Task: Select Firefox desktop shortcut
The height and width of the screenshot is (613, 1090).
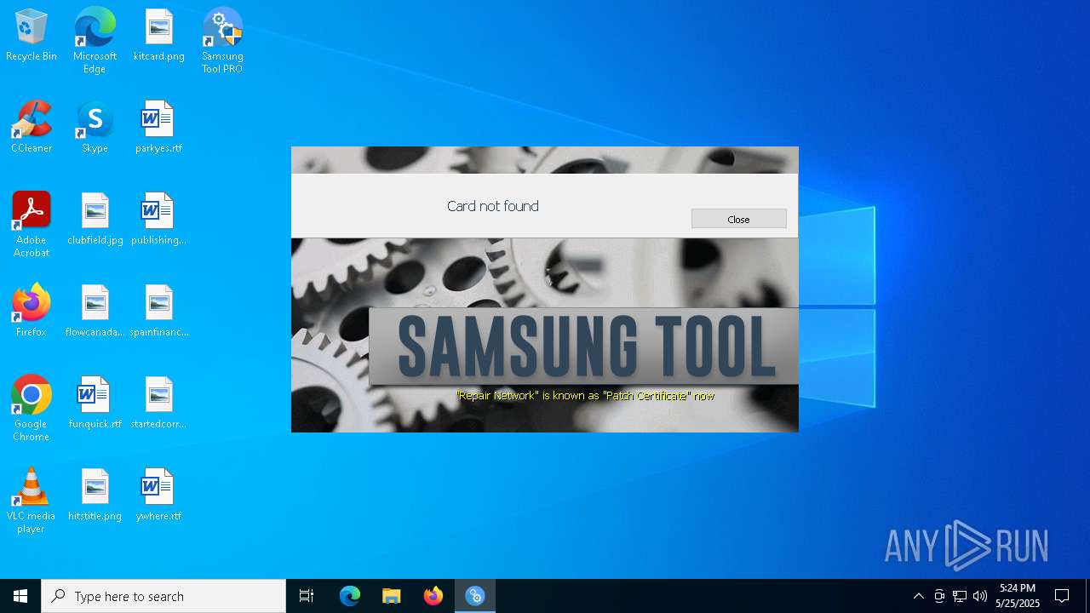Action: pos(32,312)
